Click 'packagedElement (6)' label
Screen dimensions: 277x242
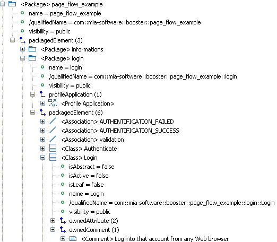click(76, 113)
